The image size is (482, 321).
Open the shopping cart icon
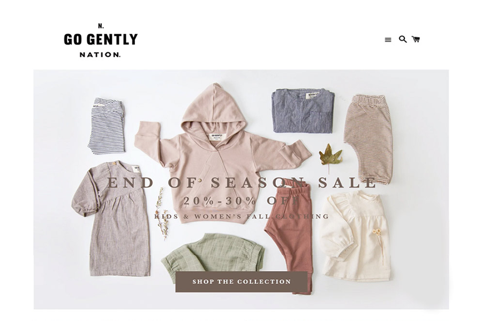pyautogui.click(x=416, y=39)
